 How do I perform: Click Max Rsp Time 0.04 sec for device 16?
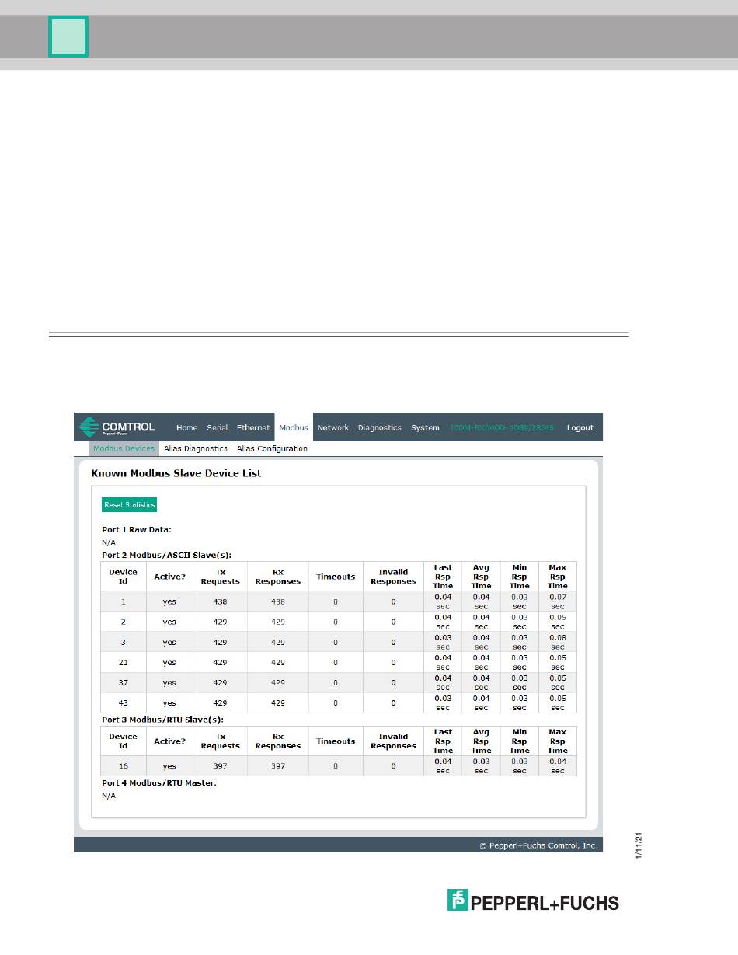pos(557,765)
